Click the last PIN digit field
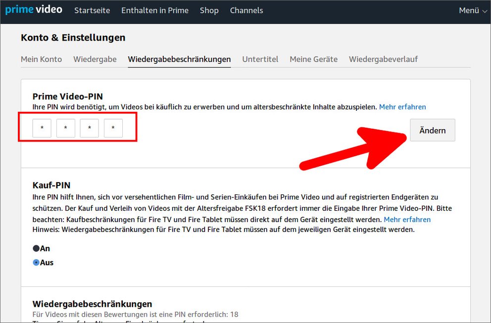This screenshot has height=323, width=491. 113,128
